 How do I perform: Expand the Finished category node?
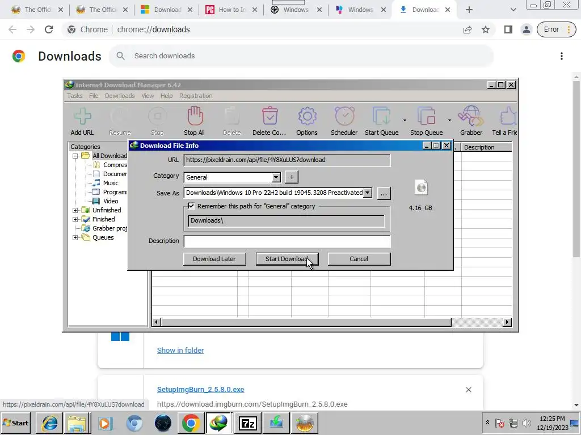75,219
